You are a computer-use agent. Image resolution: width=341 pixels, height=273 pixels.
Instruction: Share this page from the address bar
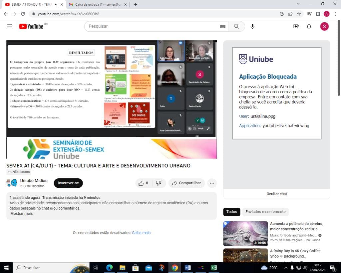290,14
